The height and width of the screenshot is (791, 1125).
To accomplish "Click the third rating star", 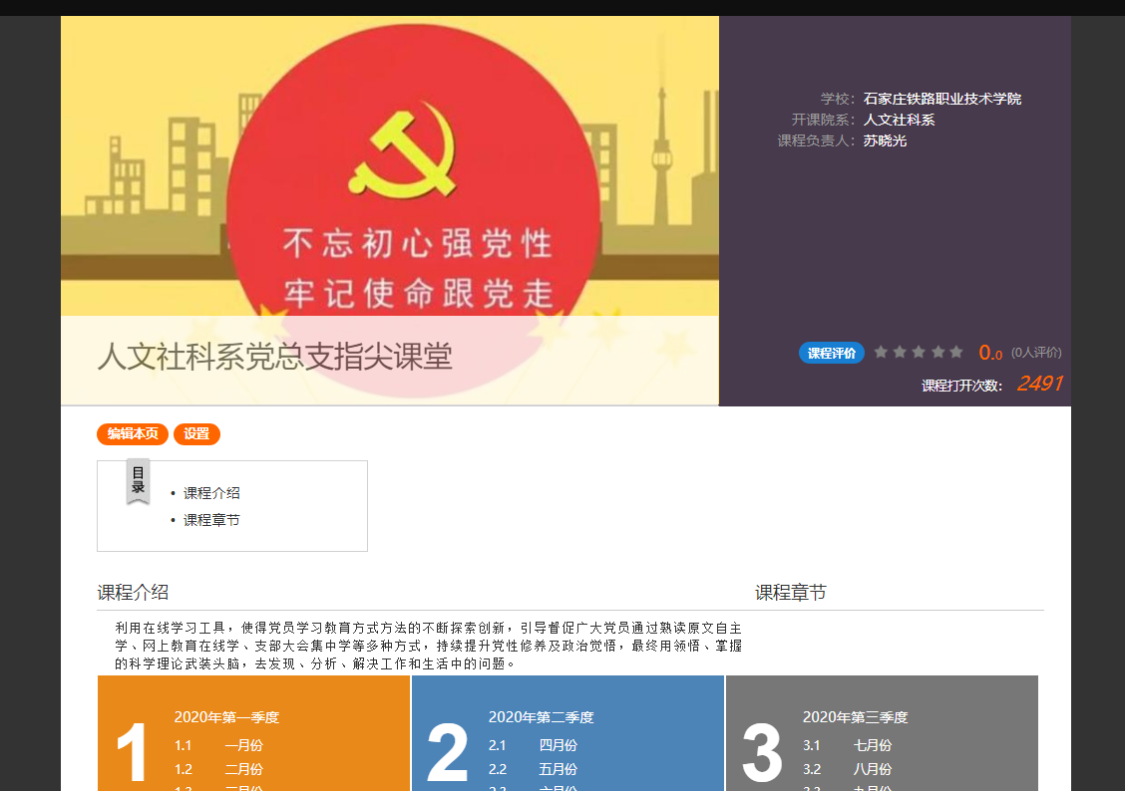I will pos(919,352).
